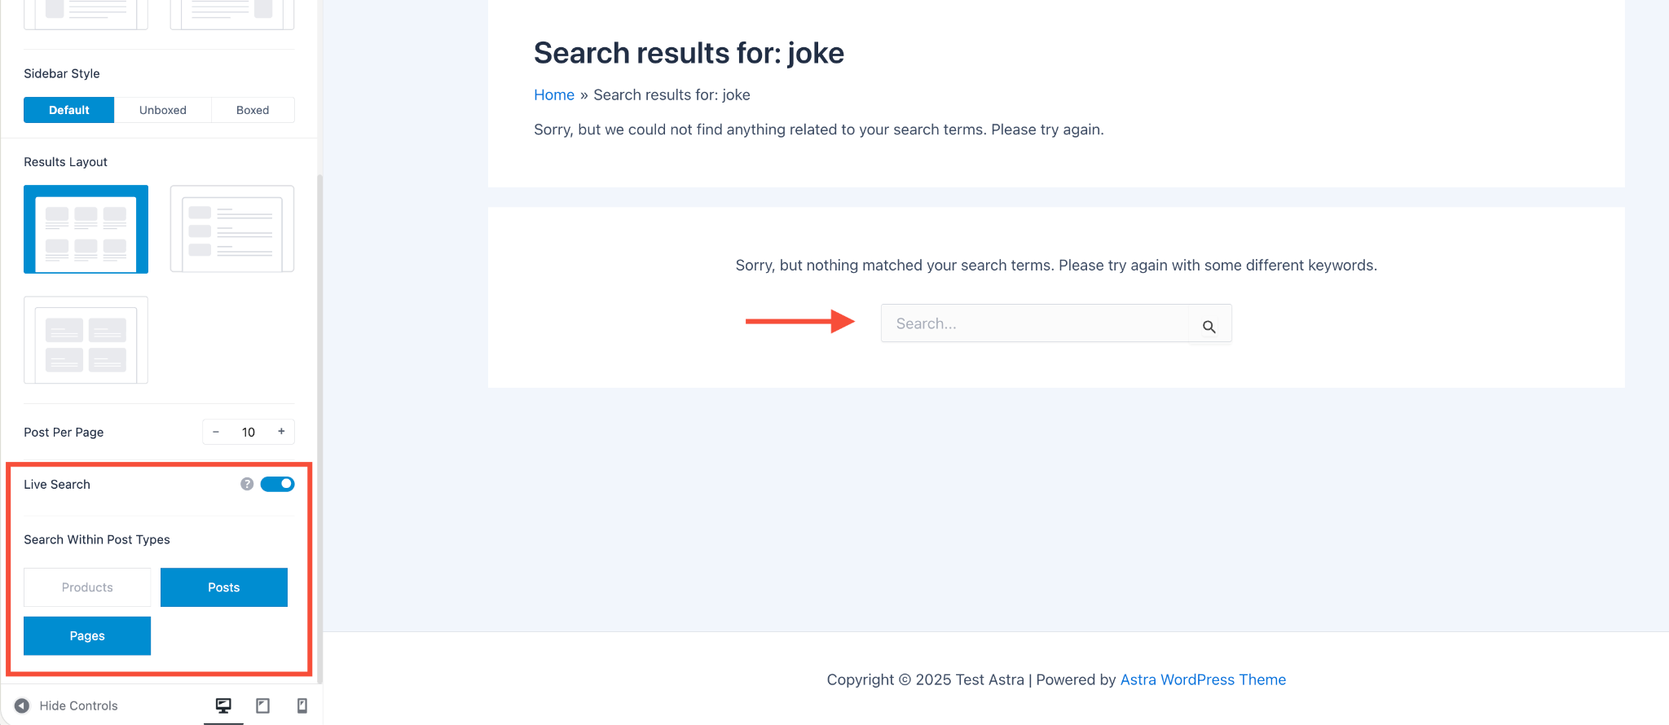Switch preview to tablet view
This screenshot has width=1669, height=725.
click(262, 705)
